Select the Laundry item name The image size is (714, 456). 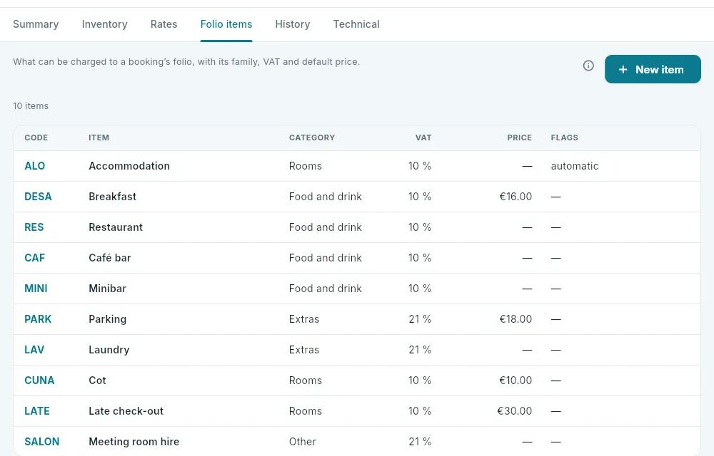click(109, 350)
